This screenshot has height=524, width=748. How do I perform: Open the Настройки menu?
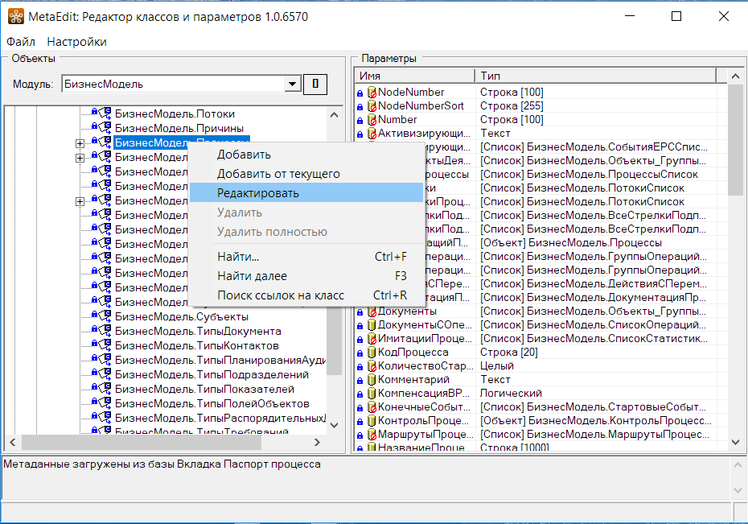(x=76, y=42)
